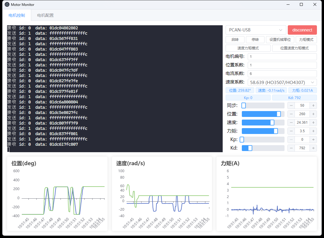Click the Kd slider track
Viewport: 324px width, 238px height.
tap(263, 148)
